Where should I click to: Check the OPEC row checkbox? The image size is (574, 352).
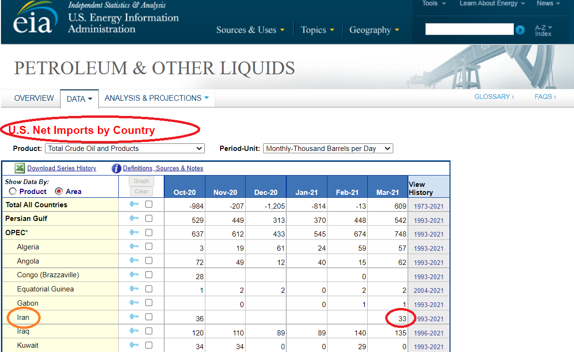pyautogui.click(x=149, y=233)
